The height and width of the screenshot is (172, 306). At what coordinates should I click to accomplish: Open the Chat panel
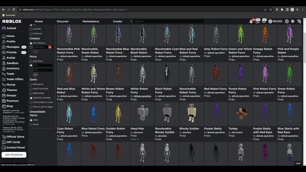click(x=298, y=163)
